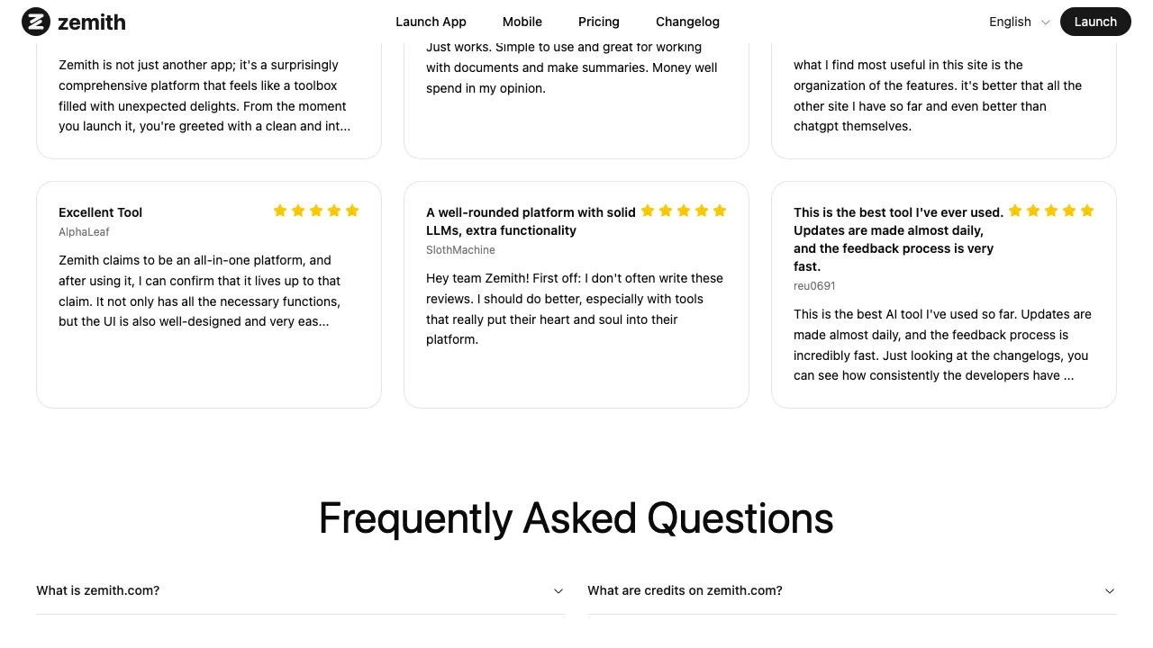
Task: Click the Zemith logo icon
Action: pos(36,22)
